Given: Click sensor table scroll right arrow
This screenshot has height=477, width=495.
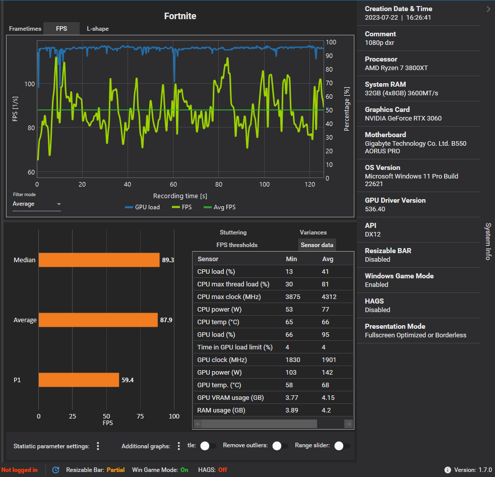Looking at the screenshot, I should pyautogui.click(x=348, y=424).
